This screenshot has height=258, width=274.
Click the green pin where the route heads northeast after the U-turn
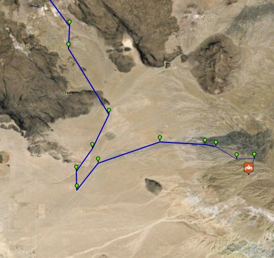(98, 160)
